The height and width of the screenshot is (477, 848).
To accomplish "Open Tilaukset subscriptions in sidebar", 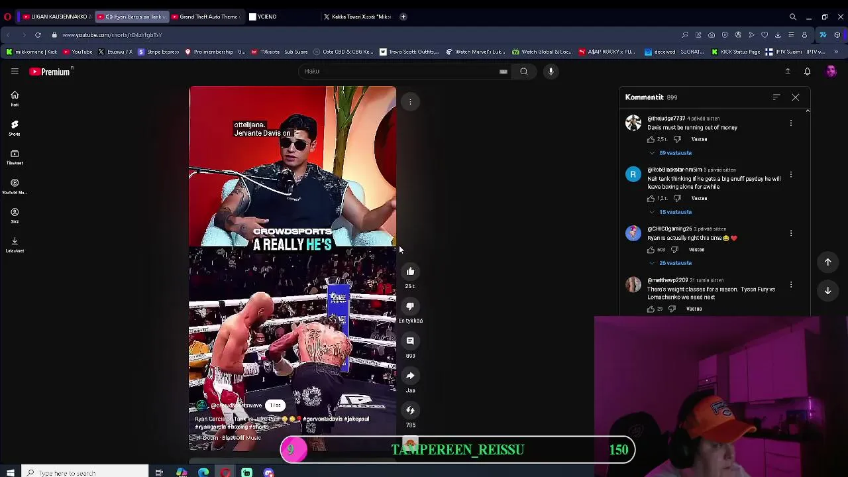I will click(15, 157).
